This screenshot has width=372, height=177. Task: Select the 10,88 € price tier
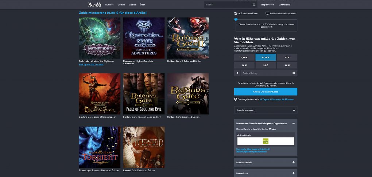pyautogui.click(x=266, y=57)
